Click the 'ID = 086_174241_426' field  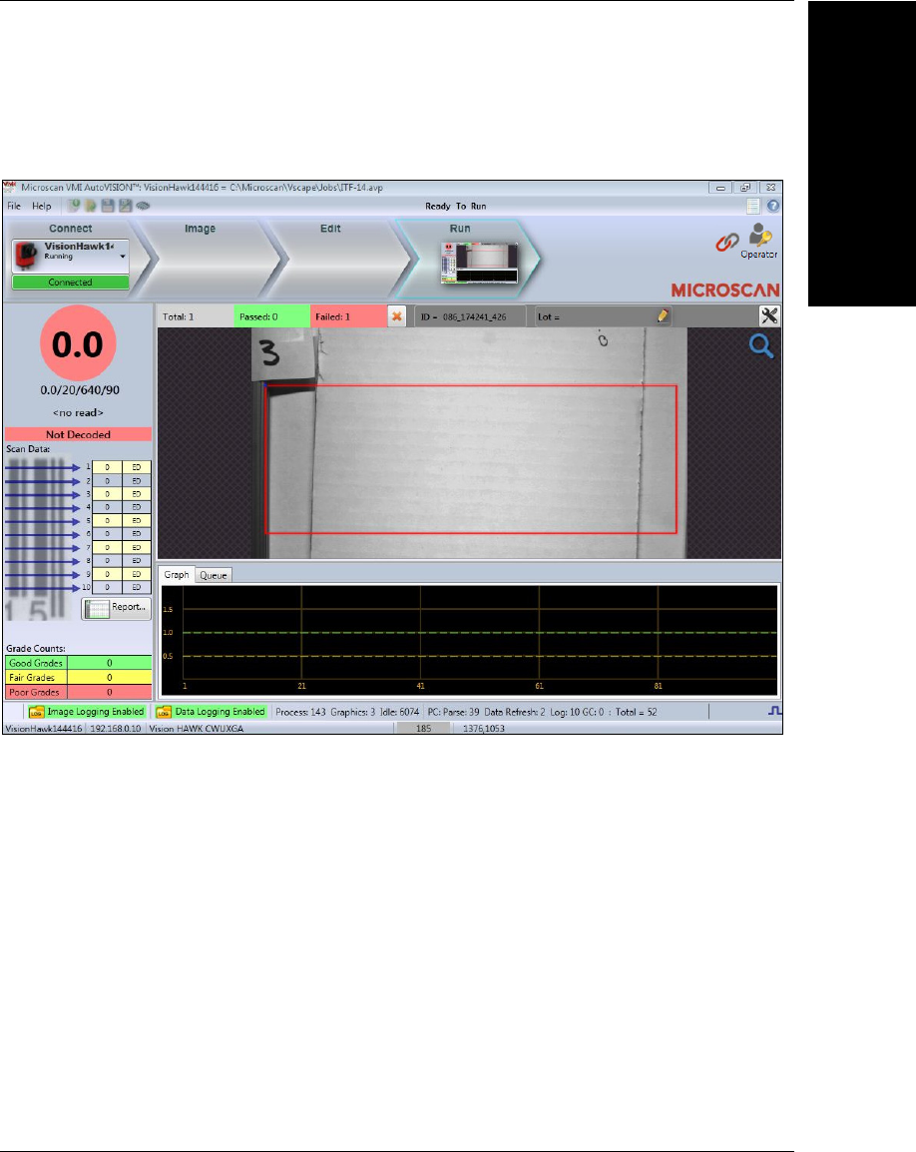point(470,316)
